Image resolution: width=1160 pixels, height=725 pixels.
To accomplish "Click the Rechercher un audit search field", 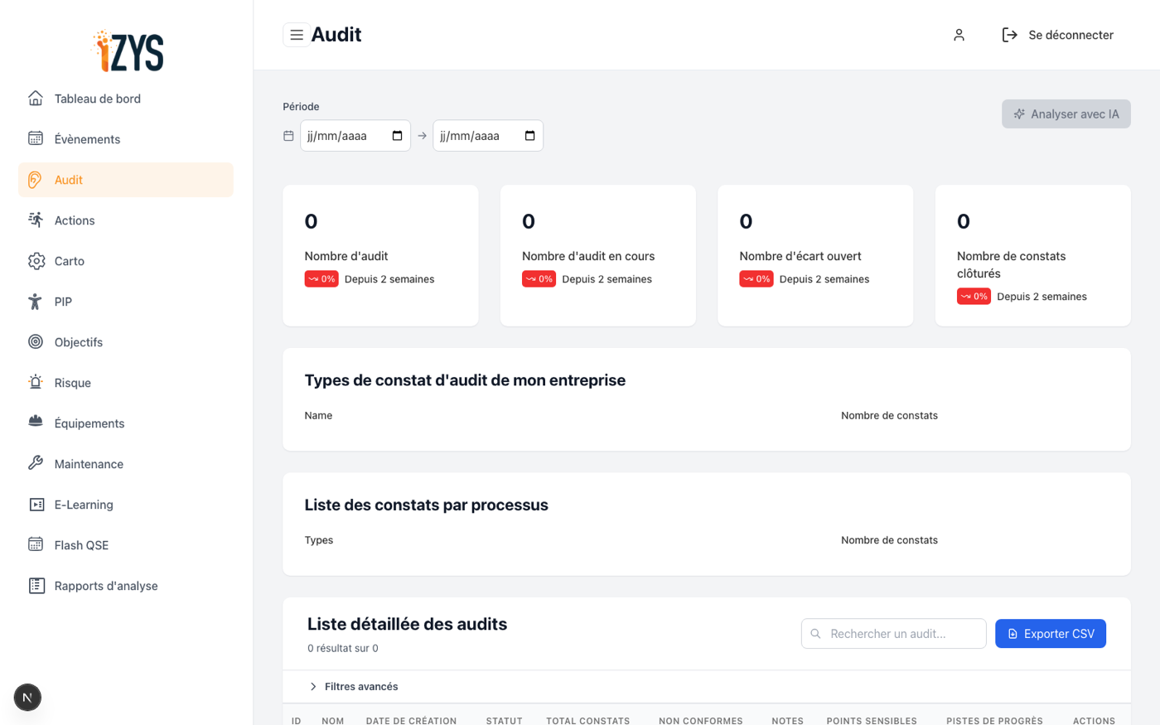I will (x=894, y=634).
